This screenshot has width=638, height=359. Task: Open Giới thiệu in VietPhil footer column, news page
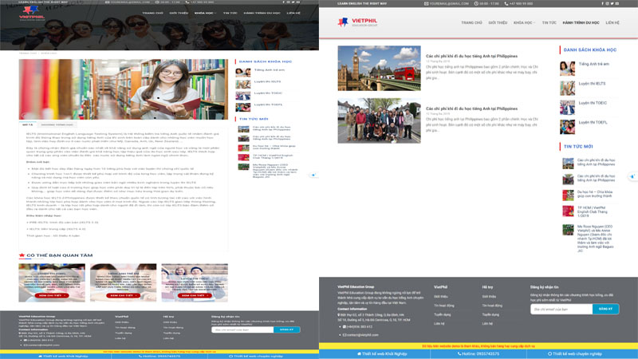441,297
